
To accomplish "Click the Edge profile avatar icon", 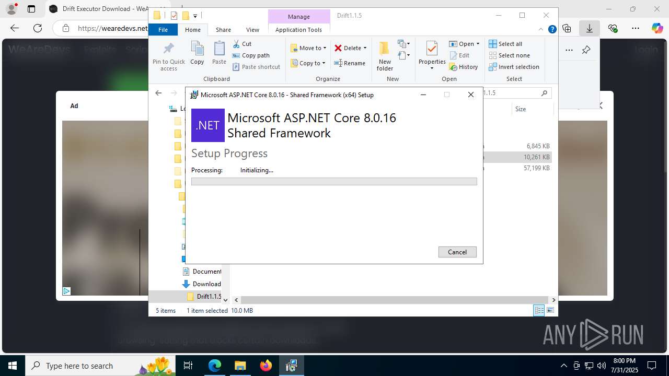I will pyautogui.click(x=11, y=8).
